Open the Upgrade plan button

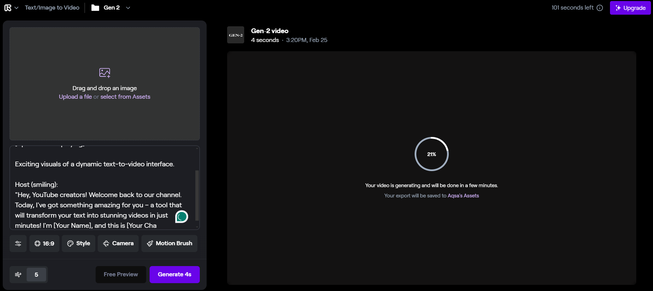630,8
